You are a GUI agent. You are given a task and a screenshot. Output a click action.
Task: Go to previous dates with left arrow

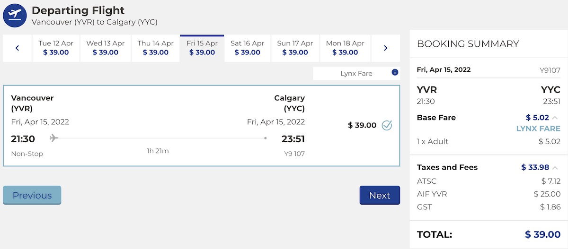click(17, 48)
